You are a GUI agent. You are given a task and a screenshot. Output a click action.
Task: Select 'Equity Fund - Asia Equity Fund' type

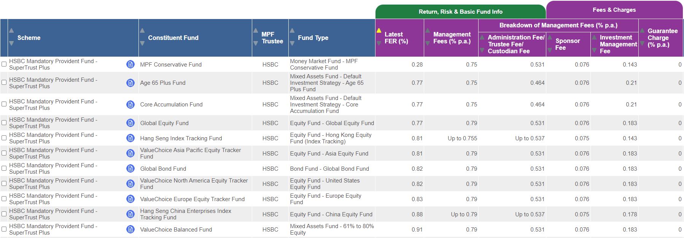329,153
